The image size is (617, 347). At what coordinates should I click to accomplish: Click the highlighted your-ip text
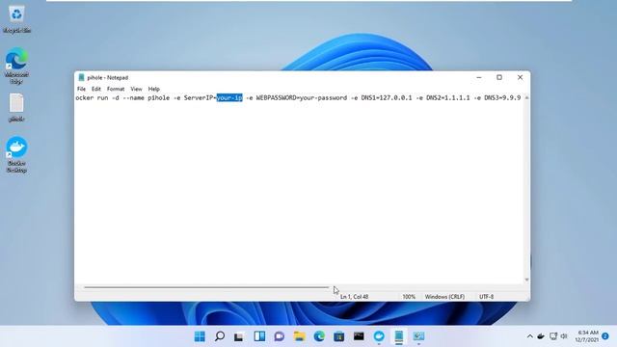(x=229, y=97)
